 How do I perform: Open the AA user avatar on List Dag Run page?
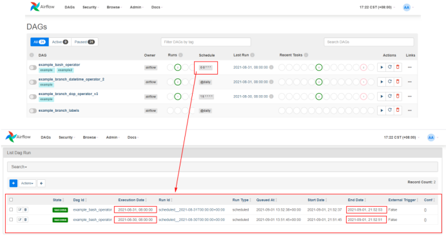[431, 137]
